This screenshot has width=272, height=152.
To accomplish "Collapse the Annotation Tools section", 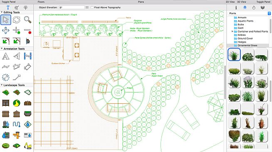I will pos(2,49).
